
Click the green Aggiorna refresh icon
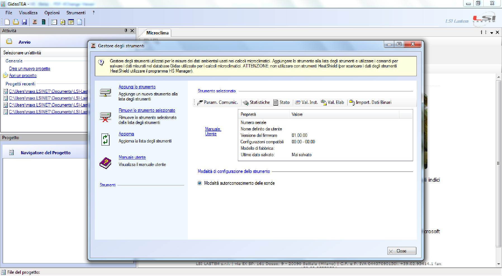point(105,139)
